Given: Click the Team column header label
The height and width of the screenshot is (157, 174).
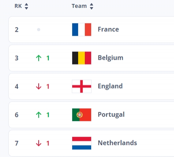Looking at the screenshot, I should point(79,6).
